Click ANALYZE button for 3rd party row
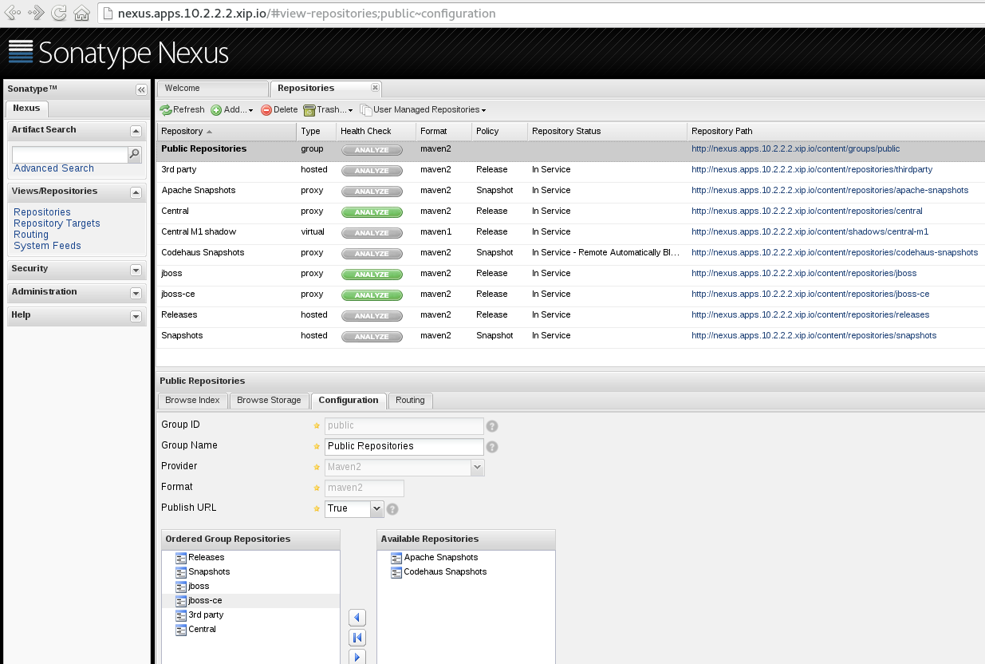Image resolution: width=985 pixels, height=664 pixels. click(372, 171)
